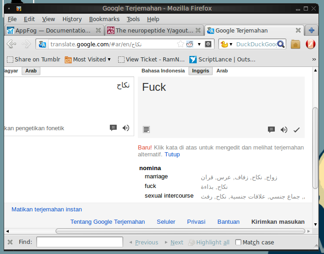Click the back navigation arrow
324x254 pixels.
coord(11,44)
